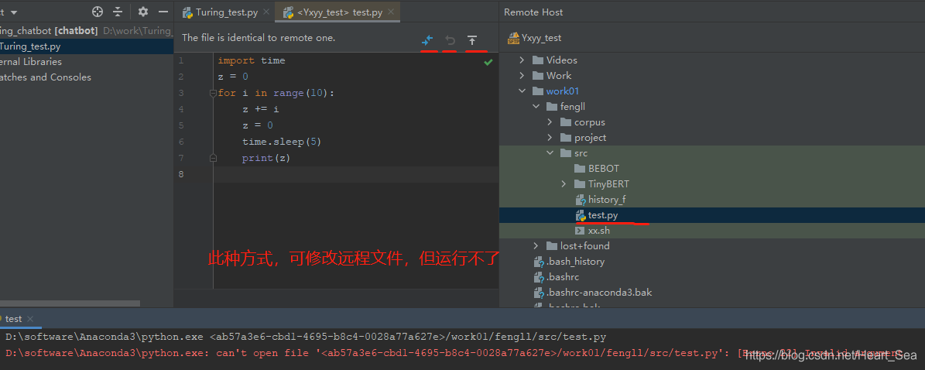Click the project panel horizontal scrollbar
The height and width of the screenshot is (370, 925).
(70, 303)
